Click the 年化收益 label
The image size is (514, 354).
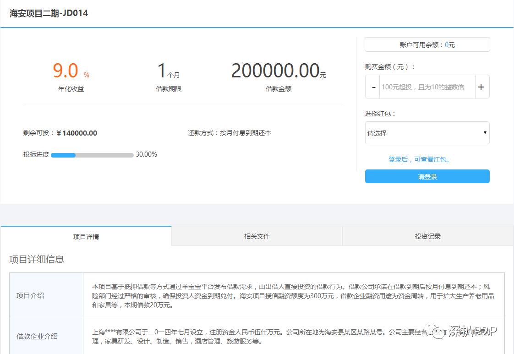tap(71, 89)
